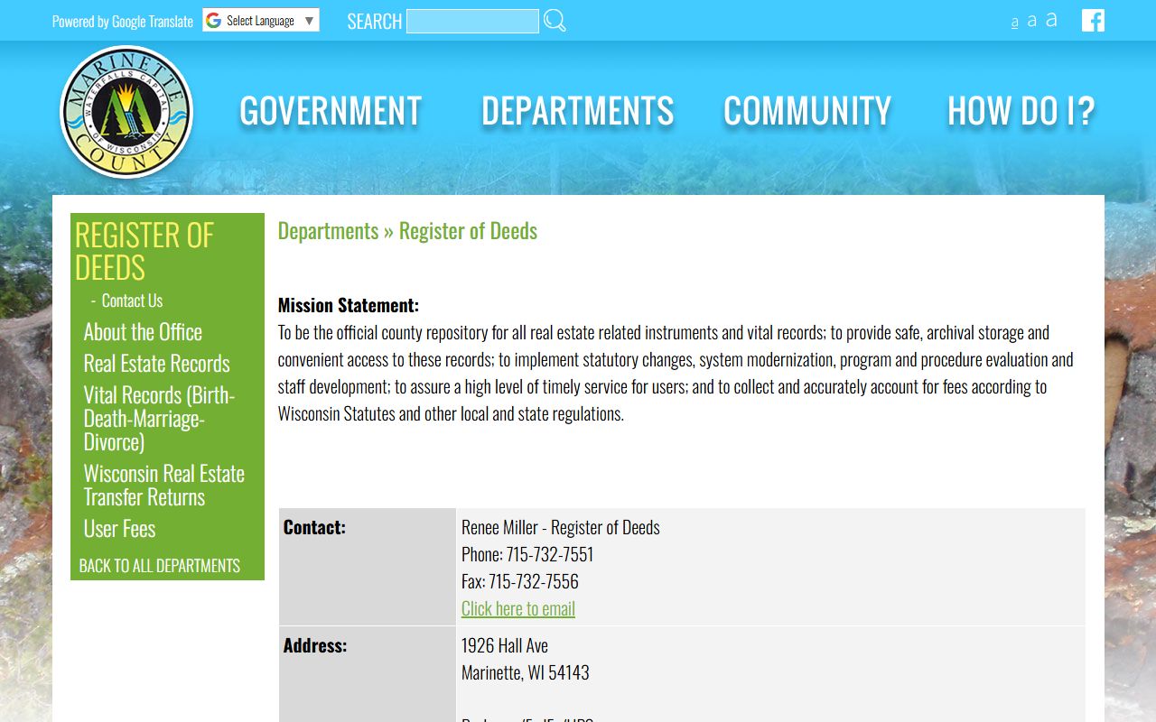Select the smallest font size 'a'
The width and height of the screenshot is (1156, 722).
tap(1014, 23)
